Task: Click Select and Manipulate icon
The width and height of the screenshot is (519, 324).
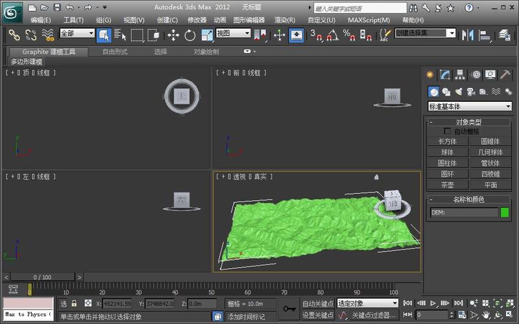Action: click(280, 35)
